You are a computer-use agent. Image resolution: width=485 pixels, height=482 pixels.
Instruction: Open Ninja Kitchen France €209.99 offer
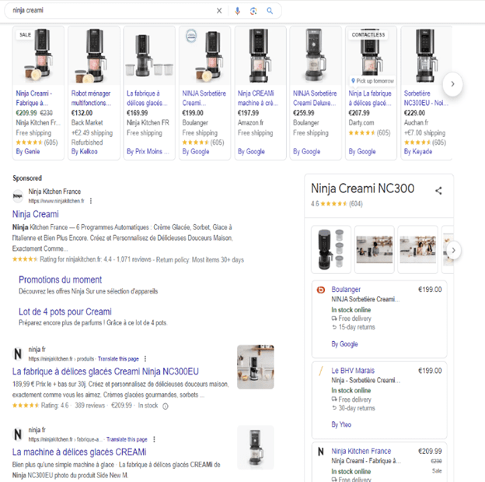pyautogui.click(x=379, y=463)
